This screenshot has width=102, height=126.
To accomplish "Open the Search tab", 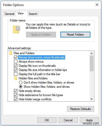I will click(33, 14).
